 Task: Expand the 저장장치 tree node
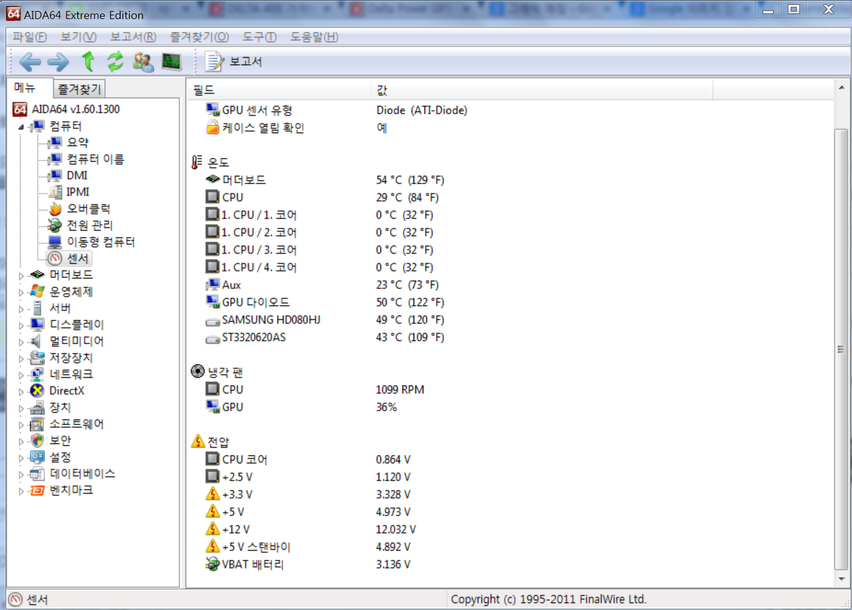click(x=21, y=359)
